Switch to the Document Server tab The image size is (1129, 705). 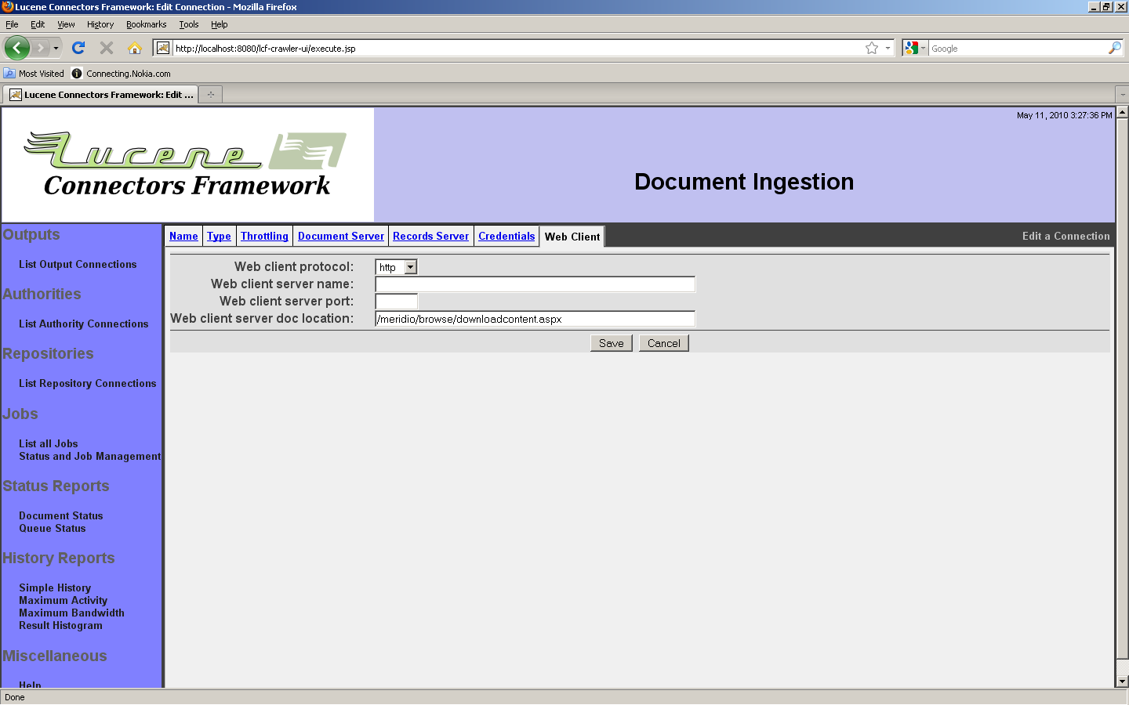(x=340, y=236)
